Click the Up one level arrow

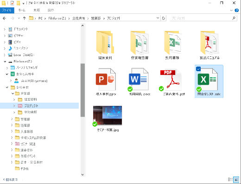pyautogui.click(x=24, y=18)
